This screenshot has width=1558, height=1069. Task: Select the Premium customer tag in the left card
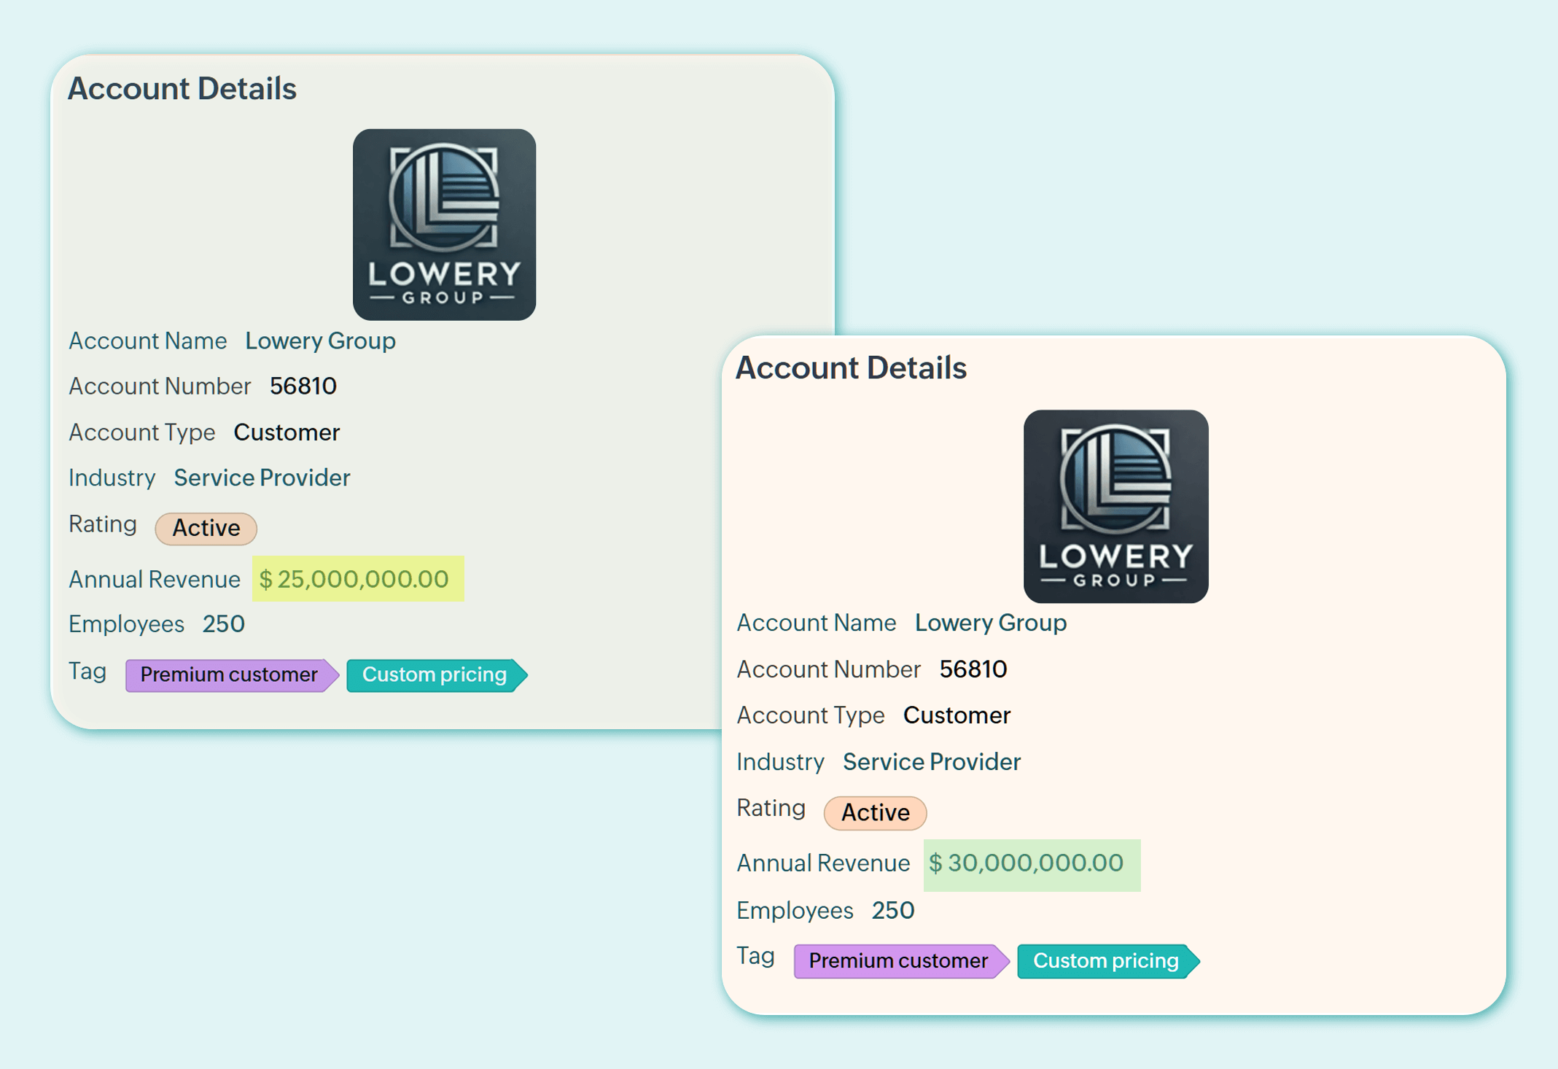[x=229, y=675]
